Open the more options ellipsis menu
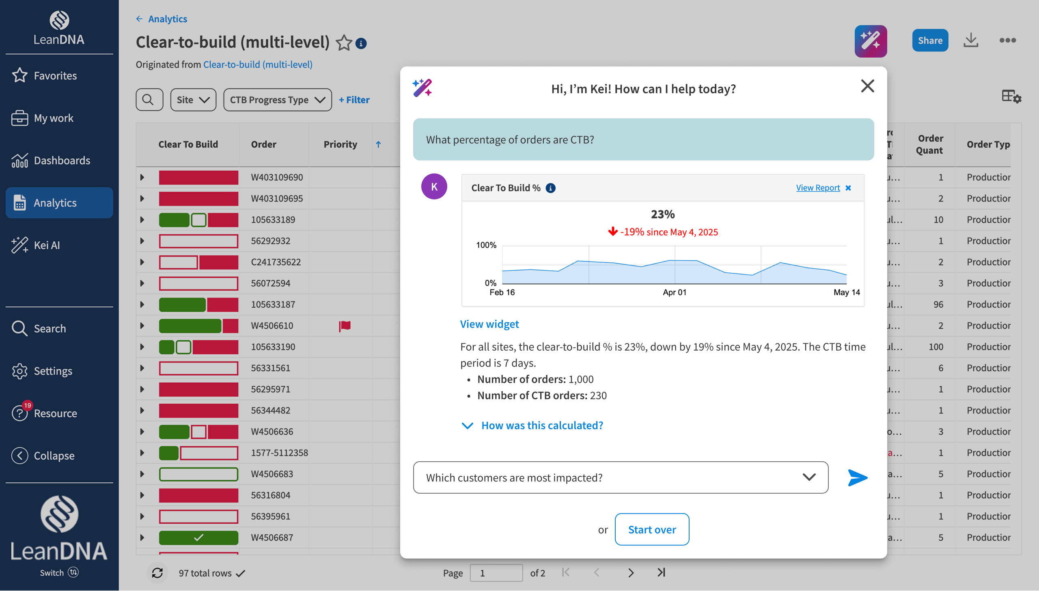 coord(1007,40)
